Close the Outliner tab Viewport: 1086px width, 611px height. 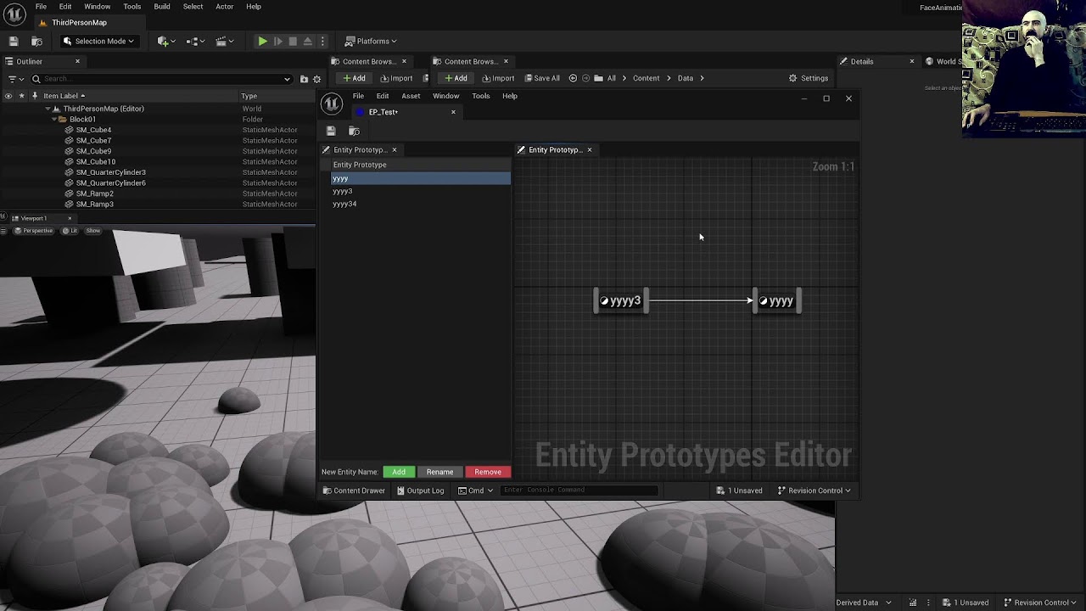(x=77, y=61)
